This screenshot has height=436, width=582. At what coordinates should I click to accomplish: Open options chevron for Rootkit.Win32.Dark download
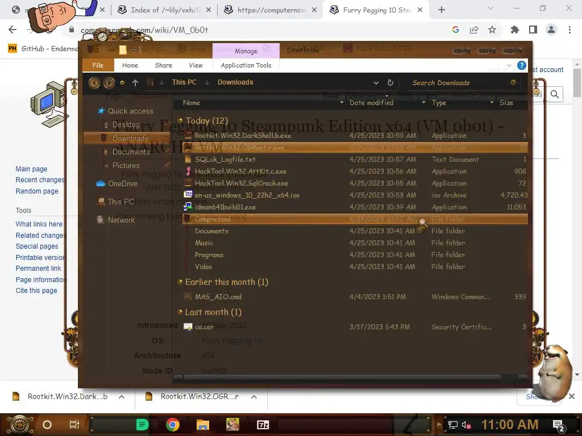pyautogui.click(x=122, y=397)
